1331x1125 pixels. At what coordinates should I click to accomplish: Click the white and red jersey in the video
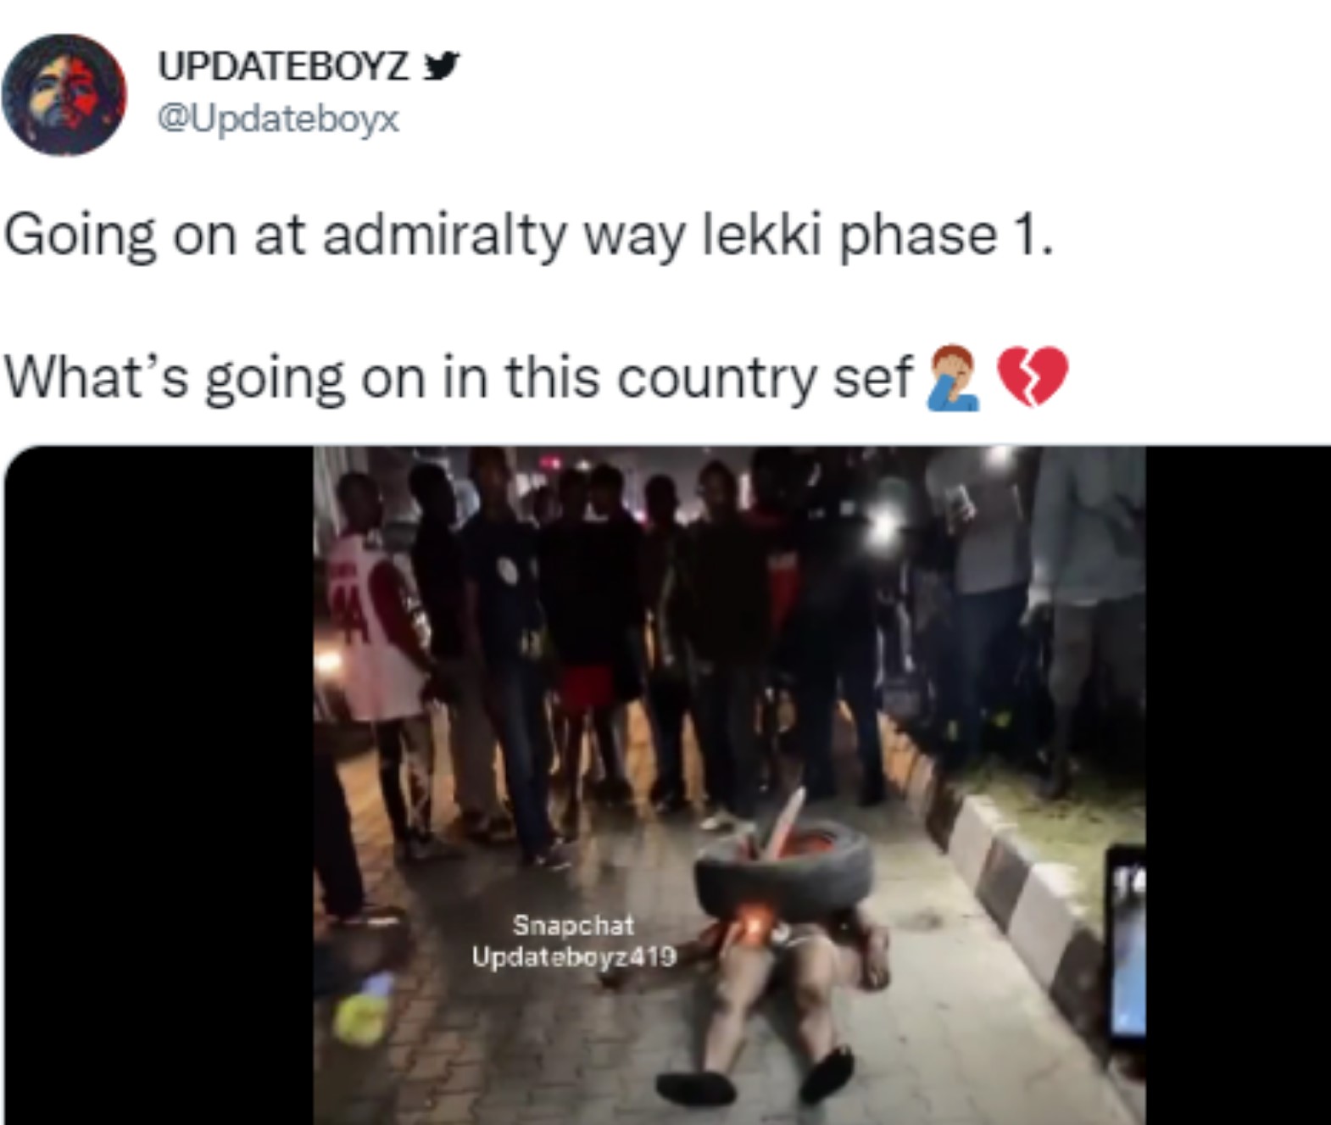pyautogui.click(x=373, y=627)
